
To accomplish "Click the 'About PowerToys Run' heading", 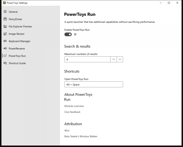I will [78, 97].
